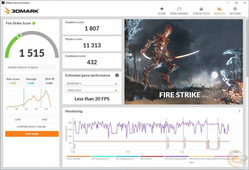Click COMPARE RESULT ONLINE button
Screen dimensions: 249x170
(x=31, y=127)
